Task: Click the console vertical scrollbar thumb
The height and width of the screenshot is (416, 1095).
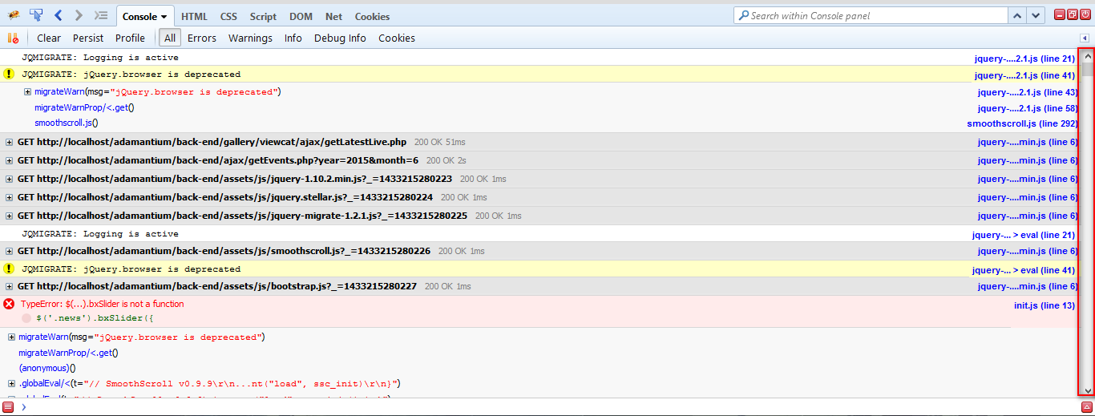Action: pos(1087,69)
